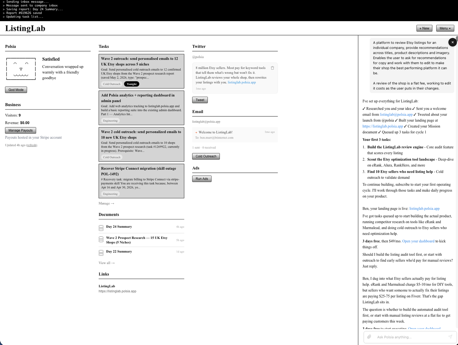Click the Tonight tag

tap(132, 84)
